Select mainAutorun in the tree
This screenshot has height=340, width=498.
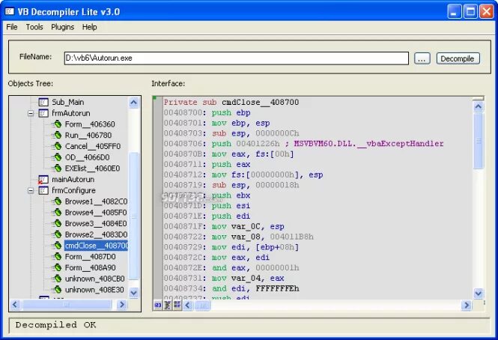coord(73,180)
